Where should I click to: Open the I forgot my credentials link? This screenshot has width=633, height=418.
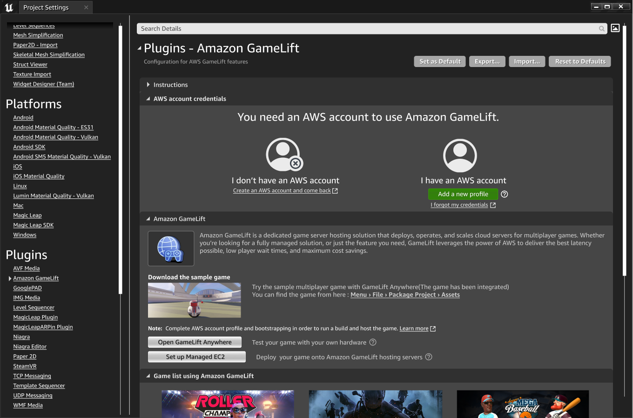click(x=459, y=205)
